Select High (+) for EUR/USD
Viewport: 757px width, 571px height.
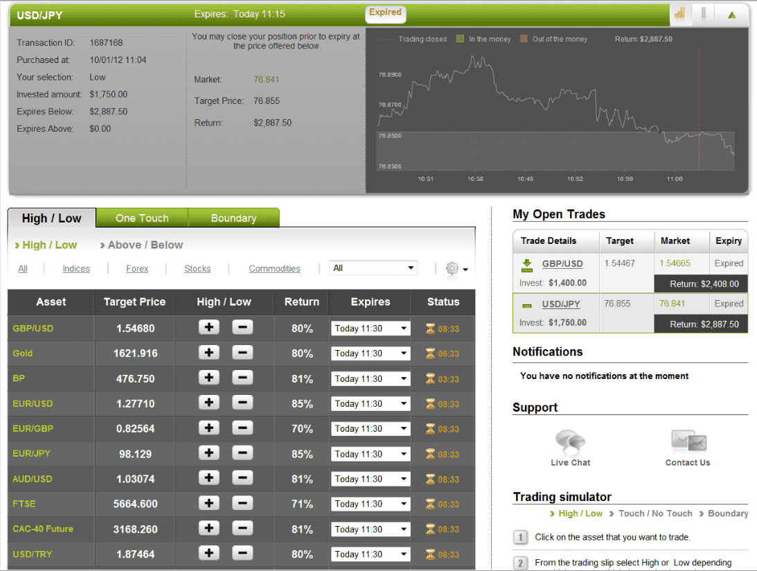click(x=209, y=403)
